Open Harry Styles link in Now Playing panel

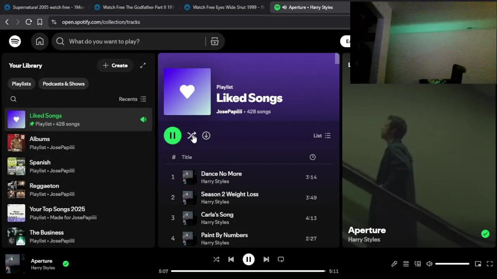tap(364, 239)
